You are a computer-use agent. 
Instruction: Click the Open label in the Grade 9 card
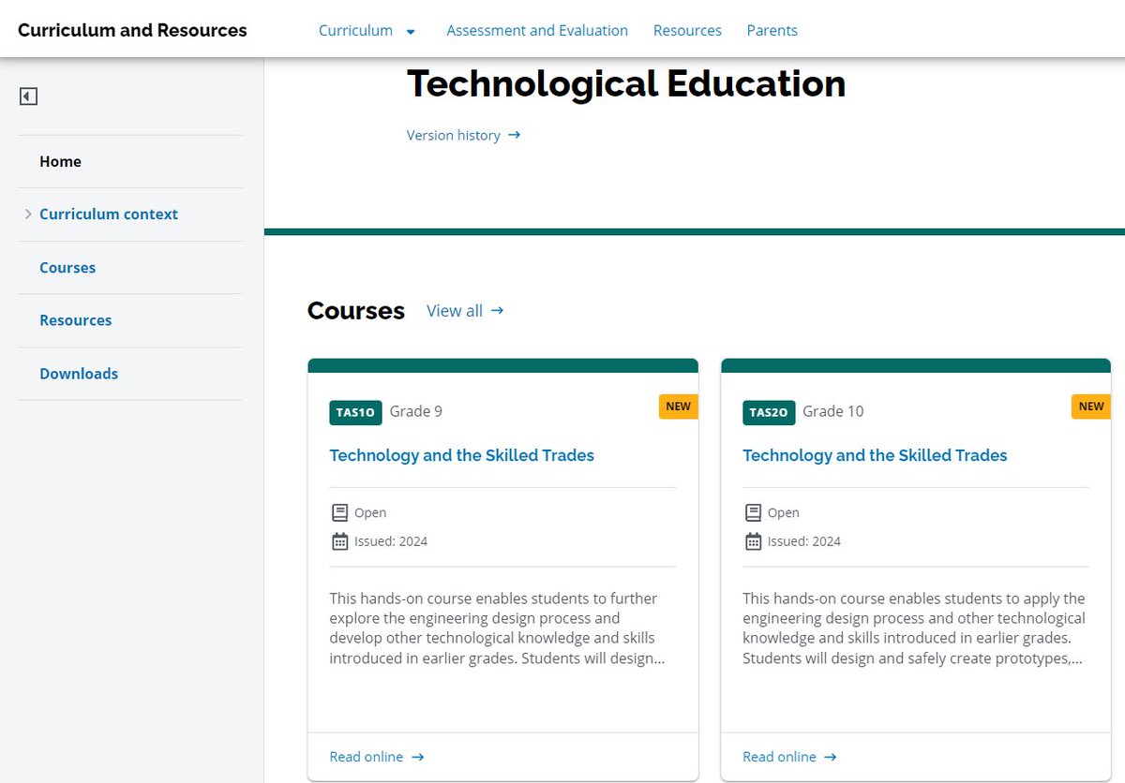tap(370, 512)
